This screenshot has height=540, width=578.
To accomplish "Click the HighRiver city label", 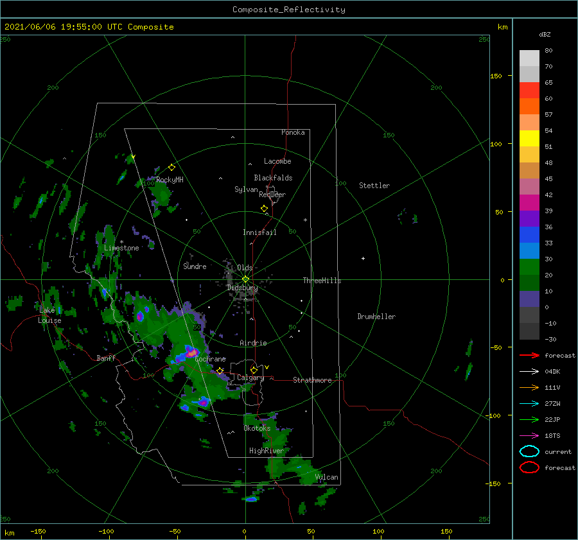I will click(267, 451).
